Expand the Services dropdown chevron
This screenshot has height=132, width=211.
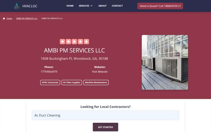(x=92, y=6)
